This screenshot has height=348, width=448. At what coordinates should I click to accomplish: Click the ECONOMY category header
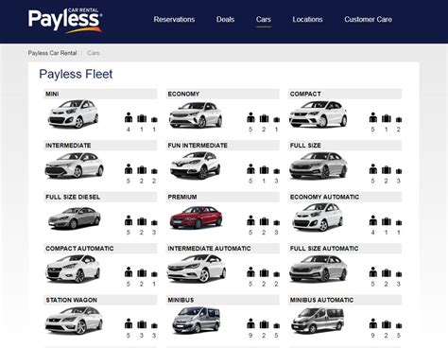[223, 94]
